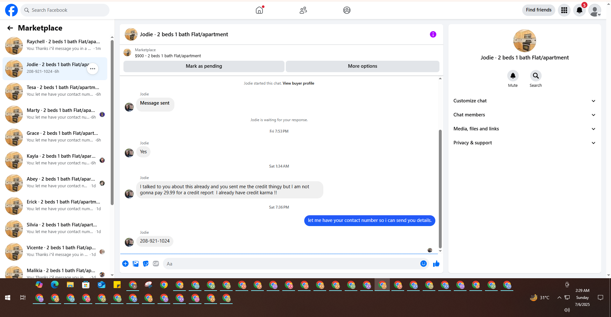Click Jodie's listing thumbnail in right panel
611x317 pixels.
(x=524, y=41)
